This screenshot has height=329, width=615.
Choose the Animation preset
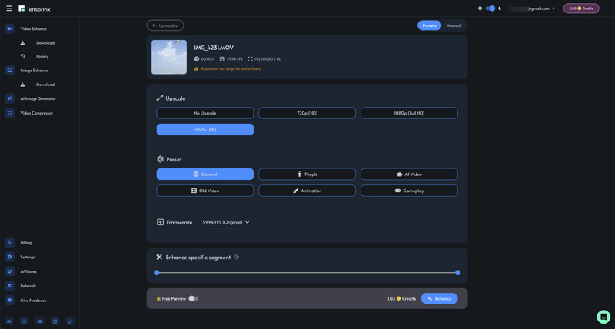(307, 191)
